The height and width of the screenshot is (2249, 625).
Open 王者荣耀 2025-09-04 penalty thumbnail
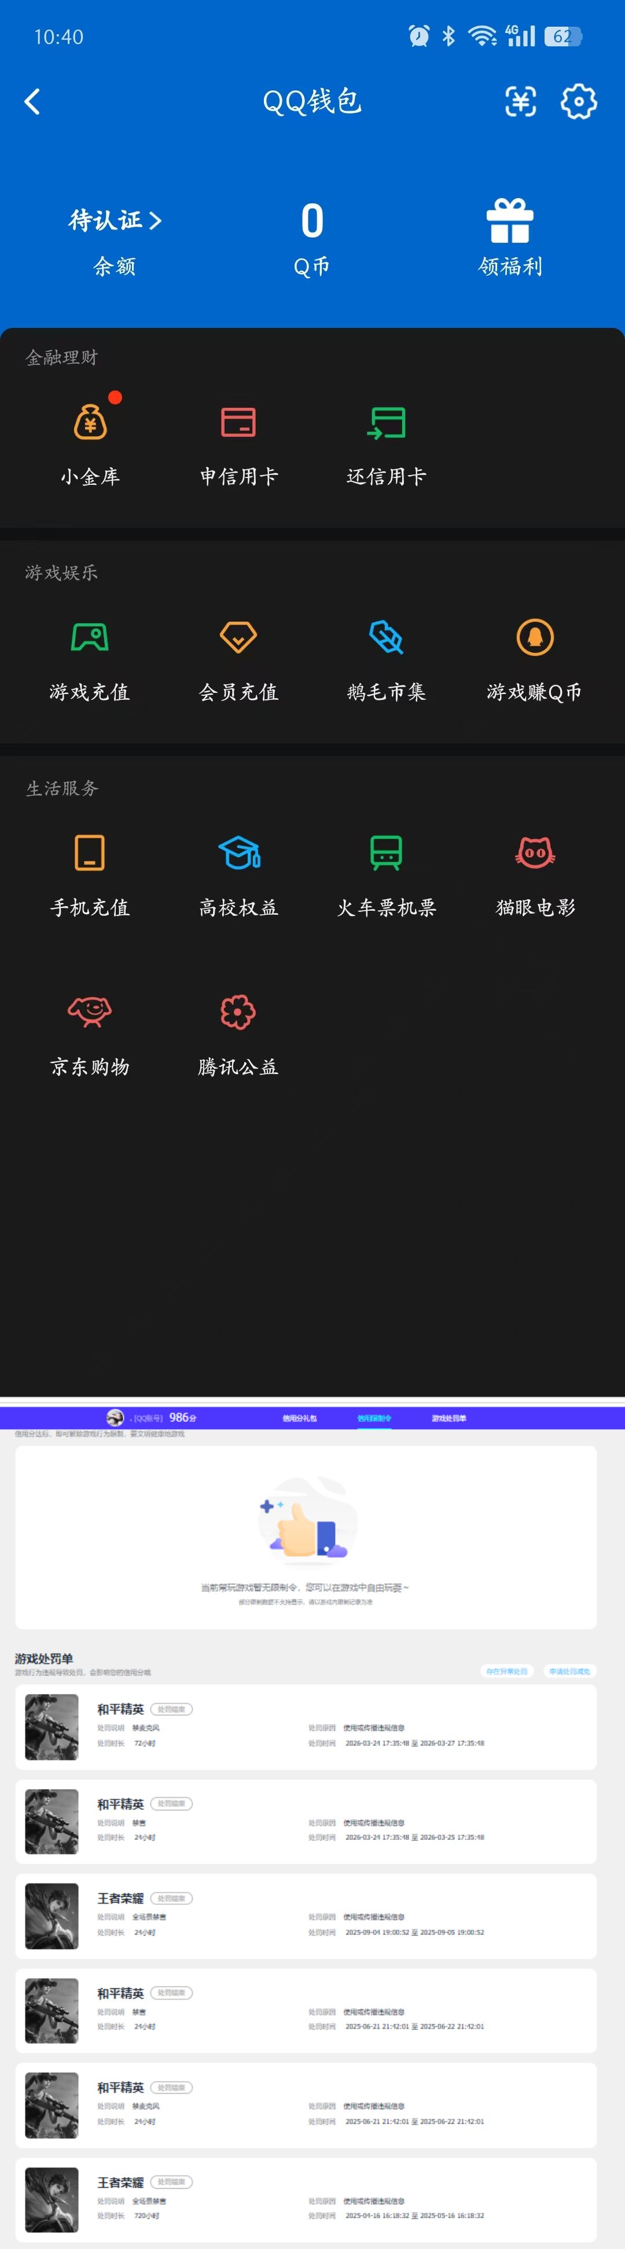point(52,1915)
